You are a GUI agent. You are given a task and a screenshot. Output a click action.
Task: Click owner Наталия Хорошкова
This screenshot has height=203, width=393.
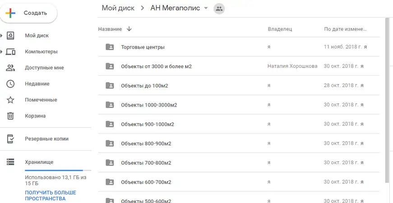pos(292,66)
